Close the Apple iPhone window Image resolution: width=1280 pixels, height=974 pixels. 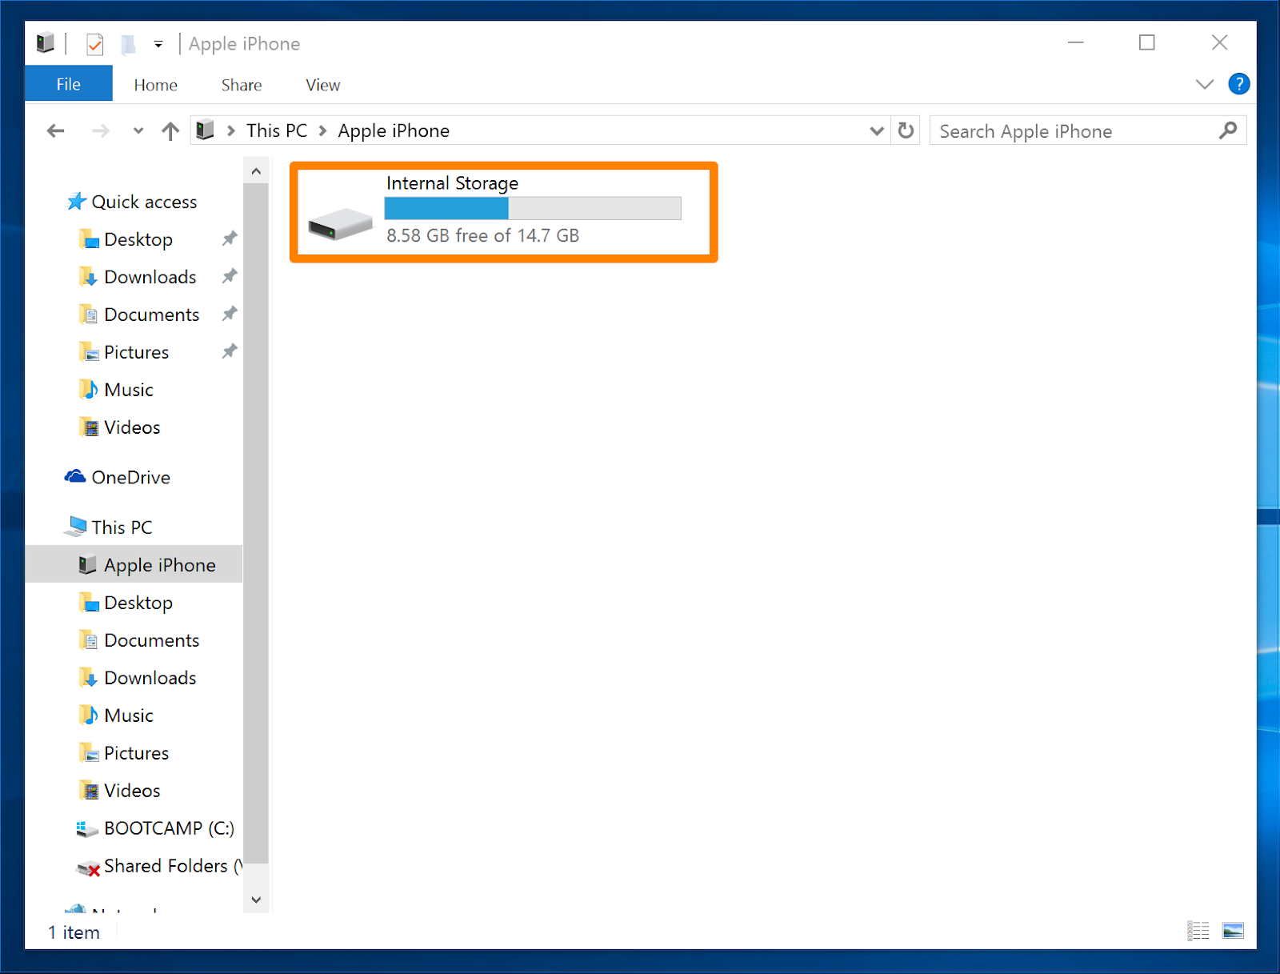tap(1219, 42)
